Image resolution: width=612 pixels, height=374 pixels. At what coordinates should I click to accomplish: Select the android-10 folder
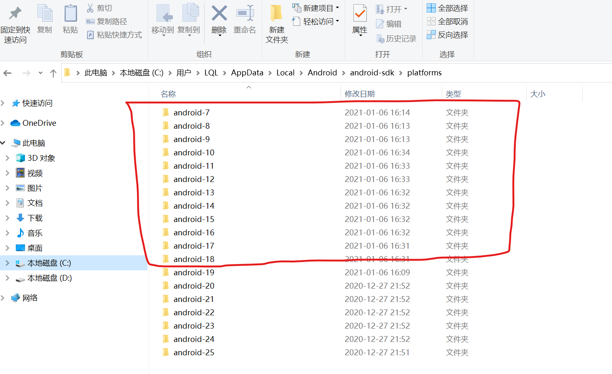tap(194, 152)
